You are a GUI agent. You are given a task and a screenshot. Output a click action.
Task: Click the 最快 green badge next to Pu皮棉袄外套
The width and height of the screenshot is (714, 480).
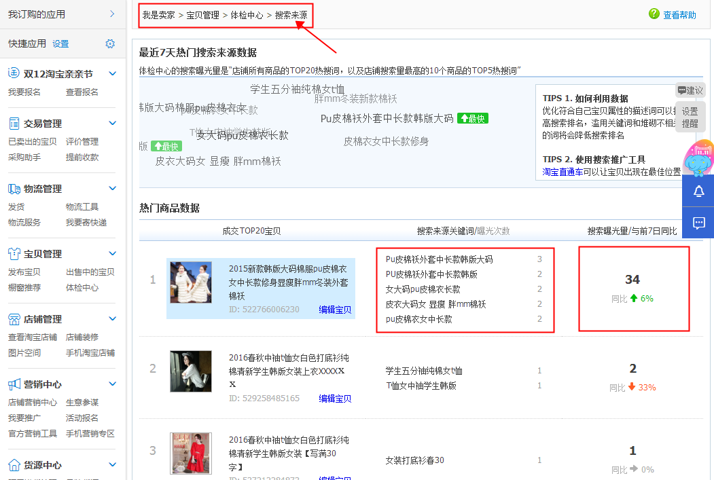click(473, 119)
